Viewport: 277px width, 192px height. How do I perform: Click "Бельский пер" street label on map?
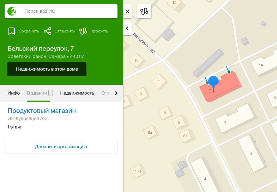pos(144,43)
